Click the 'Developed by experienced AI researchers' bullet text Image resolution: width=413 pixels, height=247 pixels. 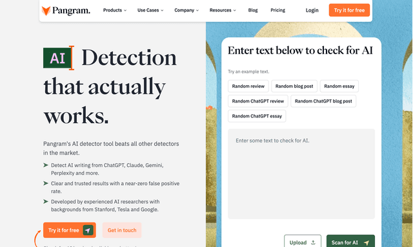105,205
